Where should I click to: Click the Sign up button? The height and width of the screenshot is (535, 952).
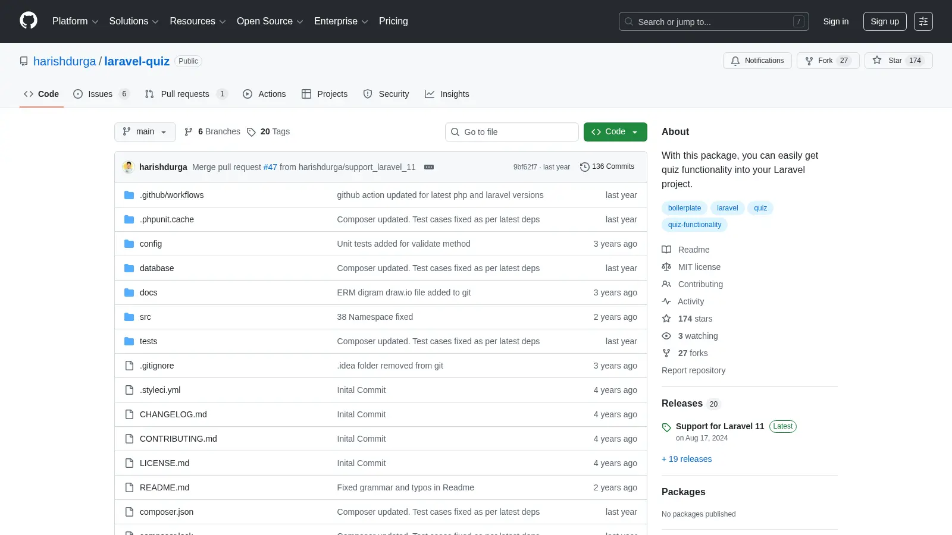[885, 21]
